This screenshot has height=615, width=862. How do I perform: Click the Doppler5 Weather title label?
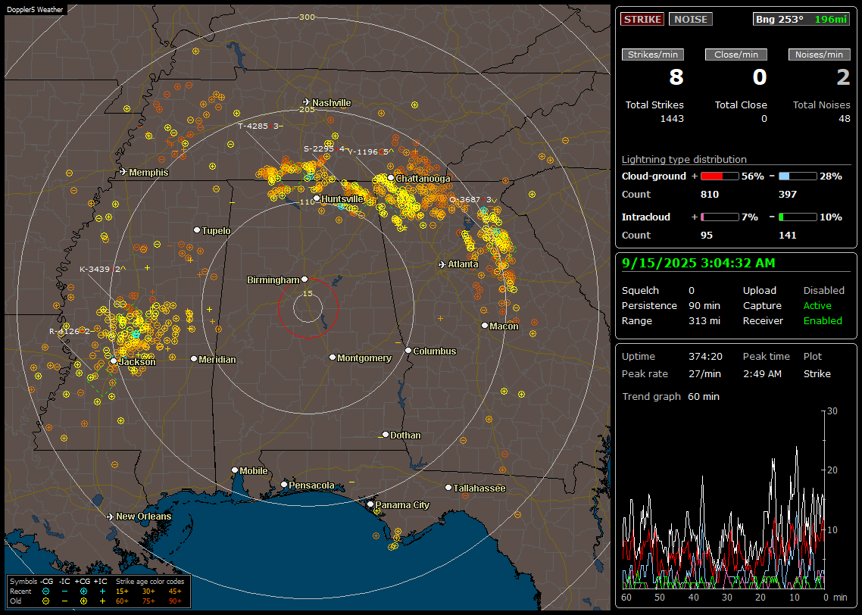tap(35, 9)
